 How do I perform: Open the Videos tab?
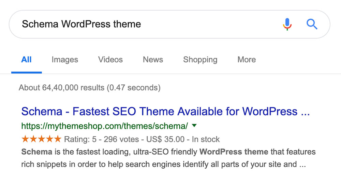[110, 60]
